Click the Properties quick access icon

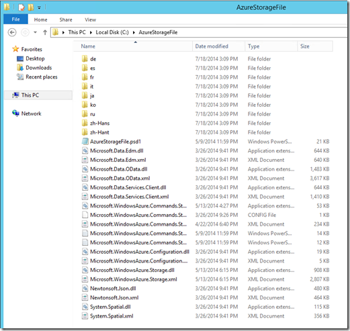pyautogui.click(x=21, y=7)
